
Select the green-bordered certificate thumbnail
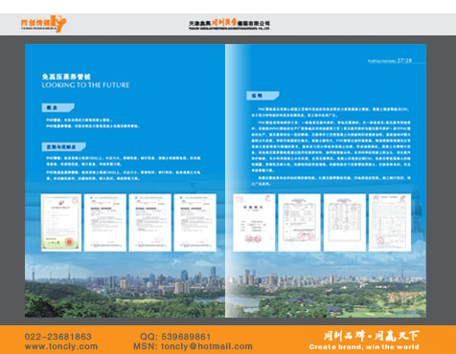(x=61, y=223)
